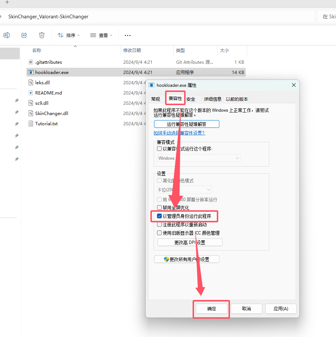Click the SkinChanger.dll file icon
Screen dimensions: 336x337
click(31, 113)
